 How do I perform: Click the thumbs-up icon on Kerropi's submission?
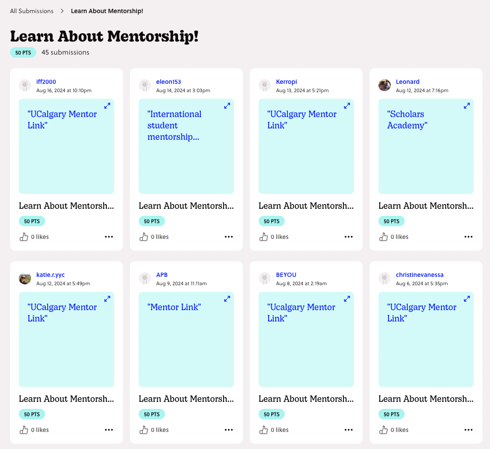263,236
